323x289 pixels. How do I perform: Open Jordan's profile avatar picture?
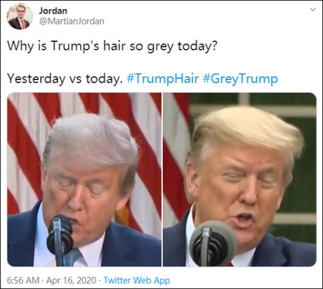tap(20, 17)
